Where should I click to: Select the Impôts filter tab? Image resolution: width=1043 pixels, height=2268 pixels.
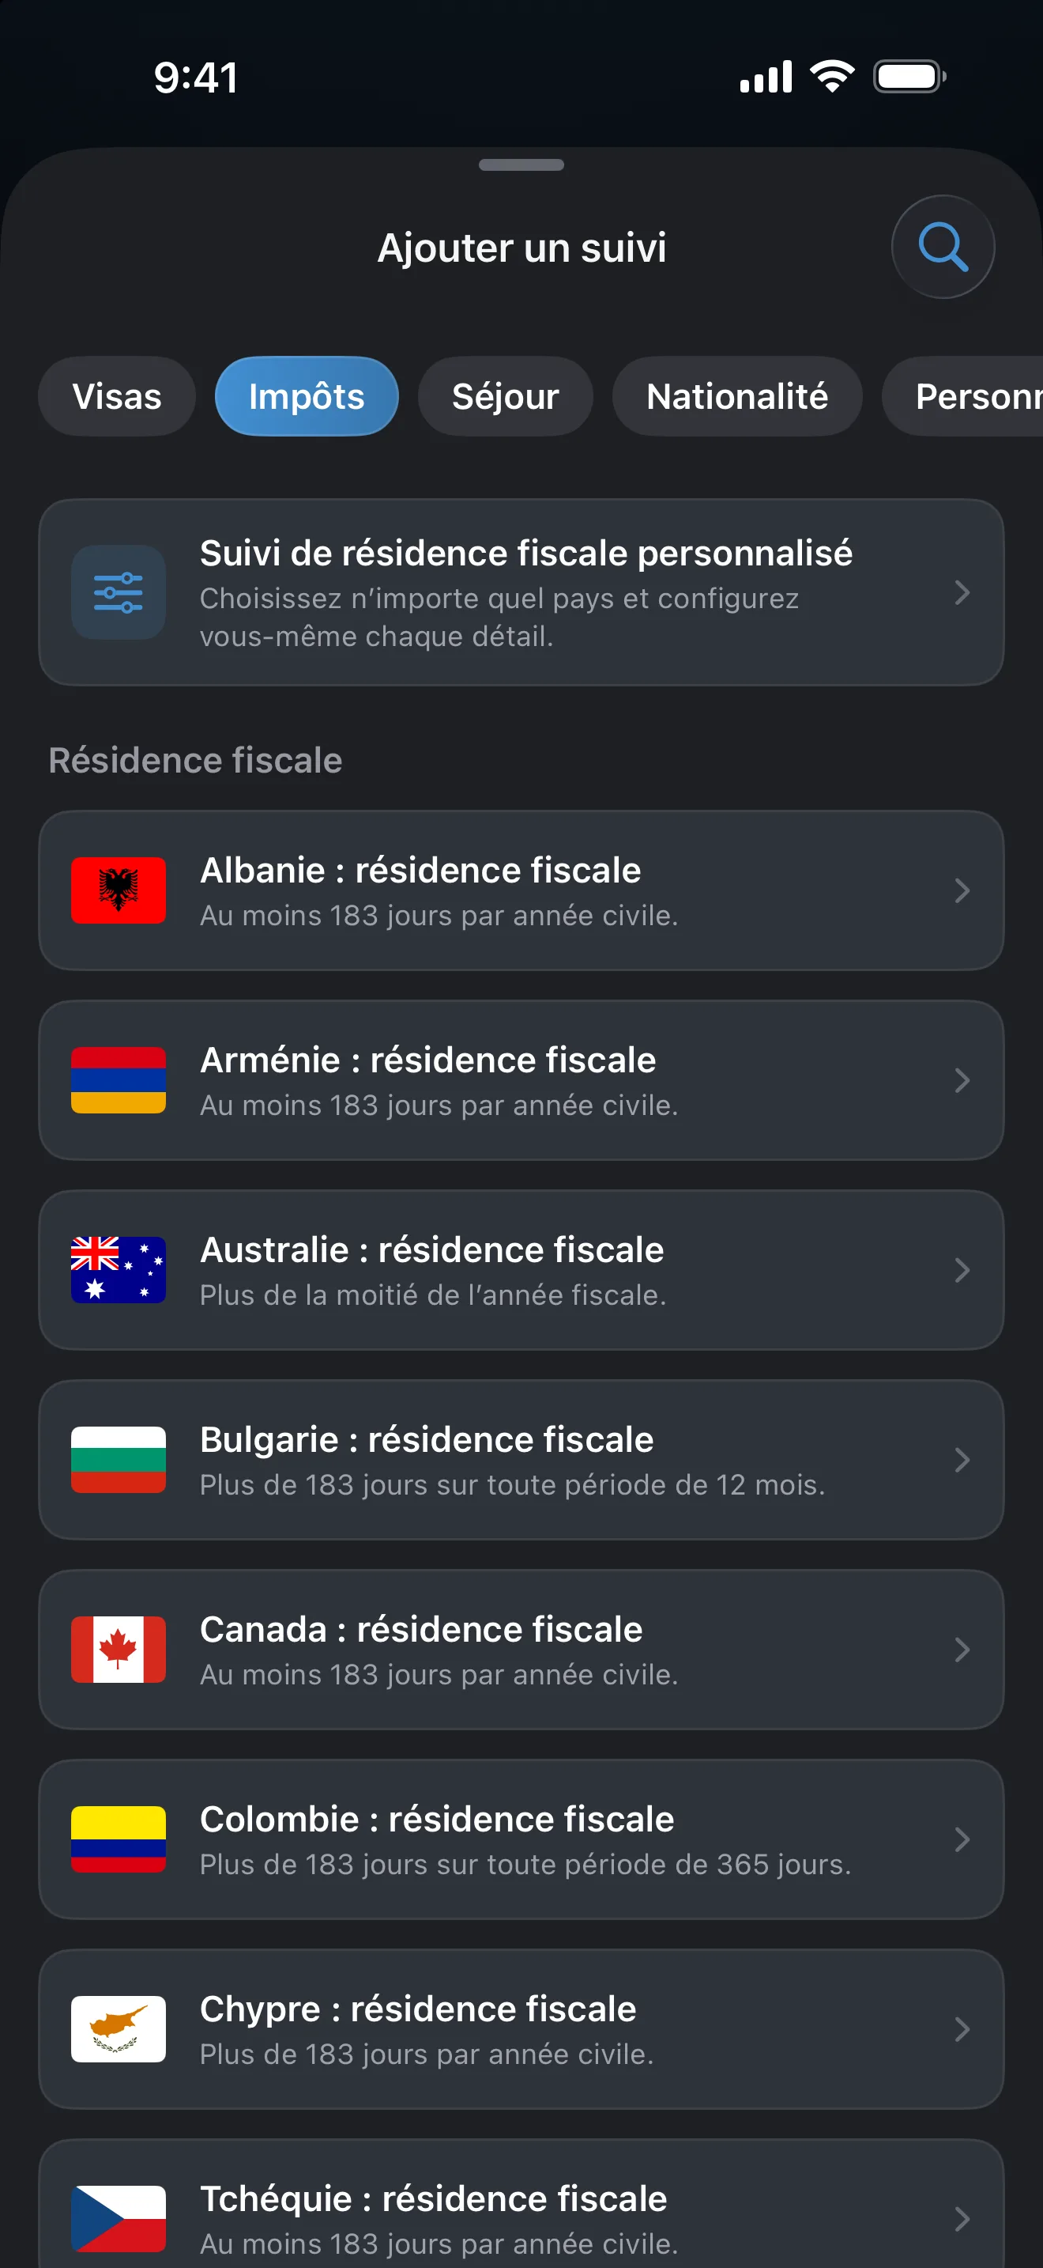click(x=307, y=396)
